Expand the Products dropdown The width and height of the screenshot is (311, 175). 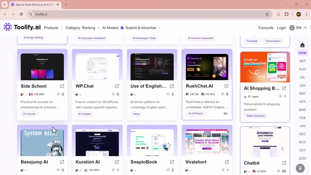pyautogui.click(x=53, y=28)
